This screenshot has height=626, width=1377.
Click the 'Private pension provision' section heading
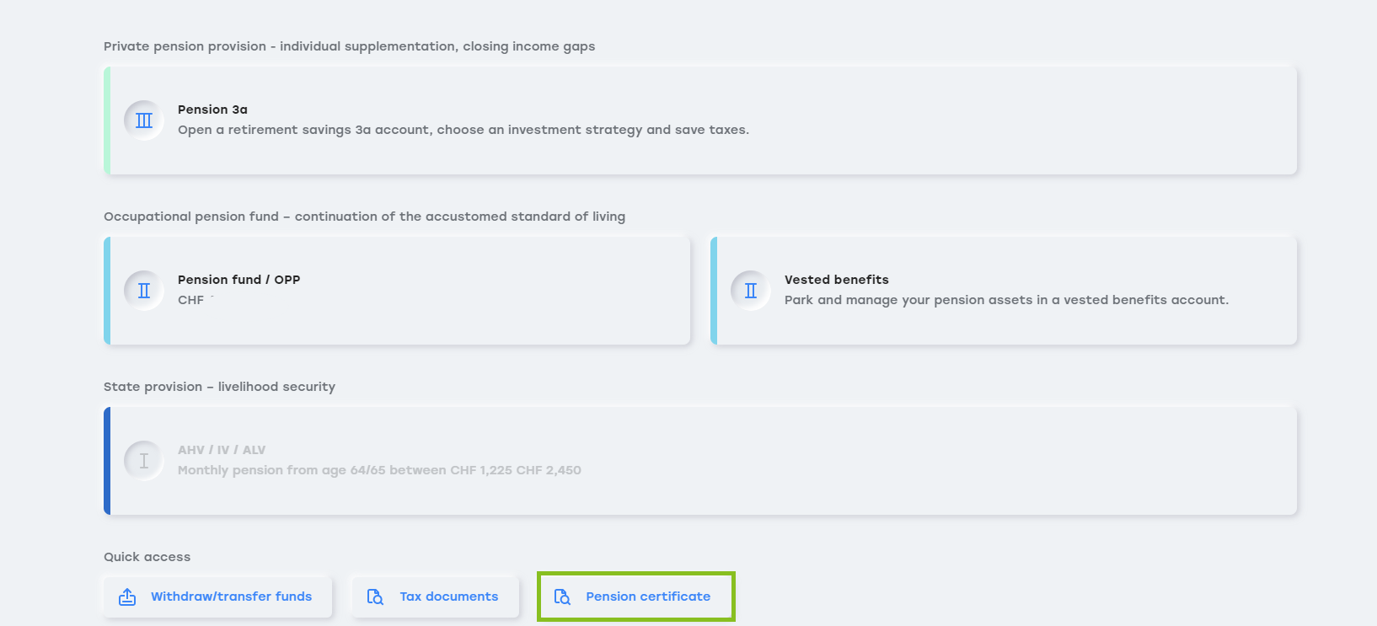349,46
